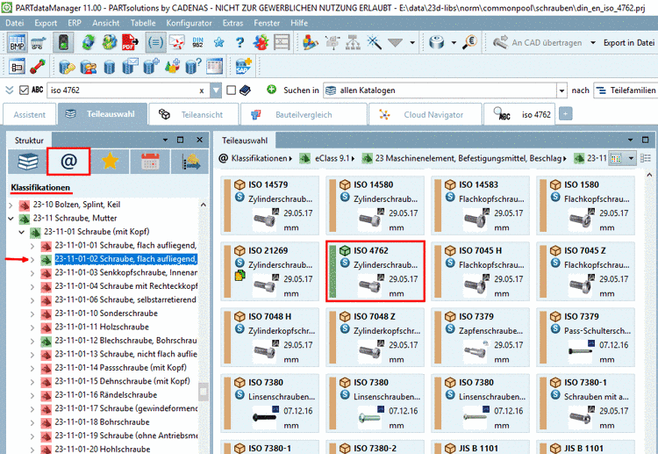Clear the search text with x
The image size is (658, 454).
point(202,90)
